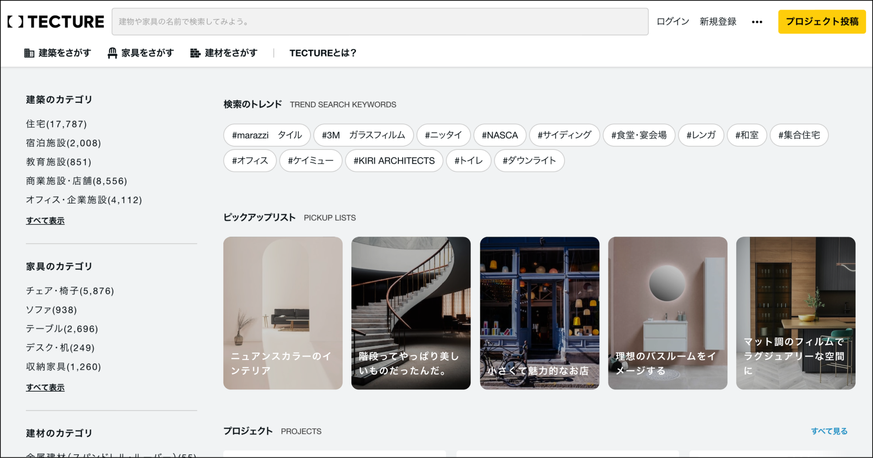Select the materials icon beside 建材をさがす
Viewport: 873px width, 458px height.
[195, 53]
